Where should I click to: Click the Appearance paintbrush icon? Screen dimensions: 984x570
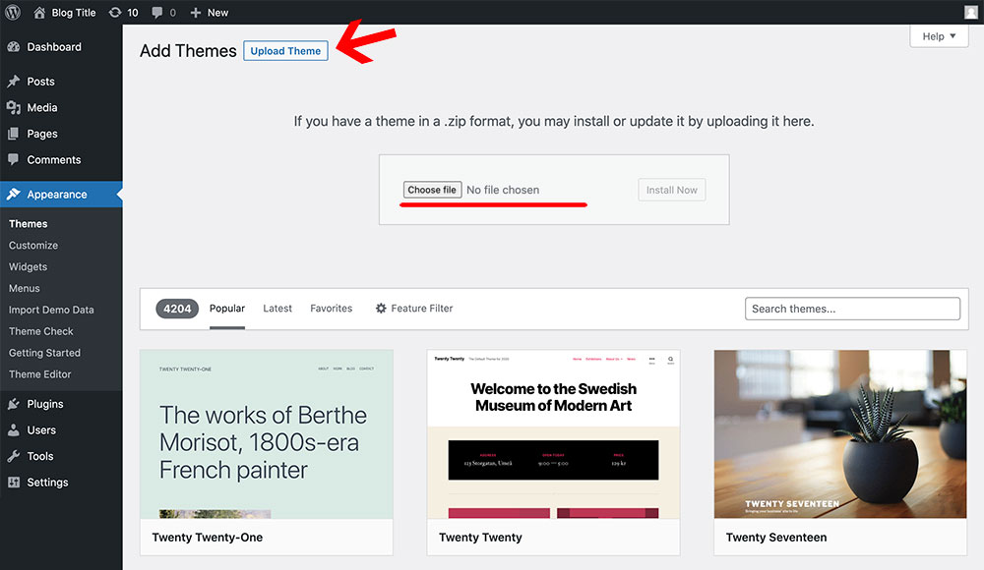pyautogui.click(x=13, y=195)
